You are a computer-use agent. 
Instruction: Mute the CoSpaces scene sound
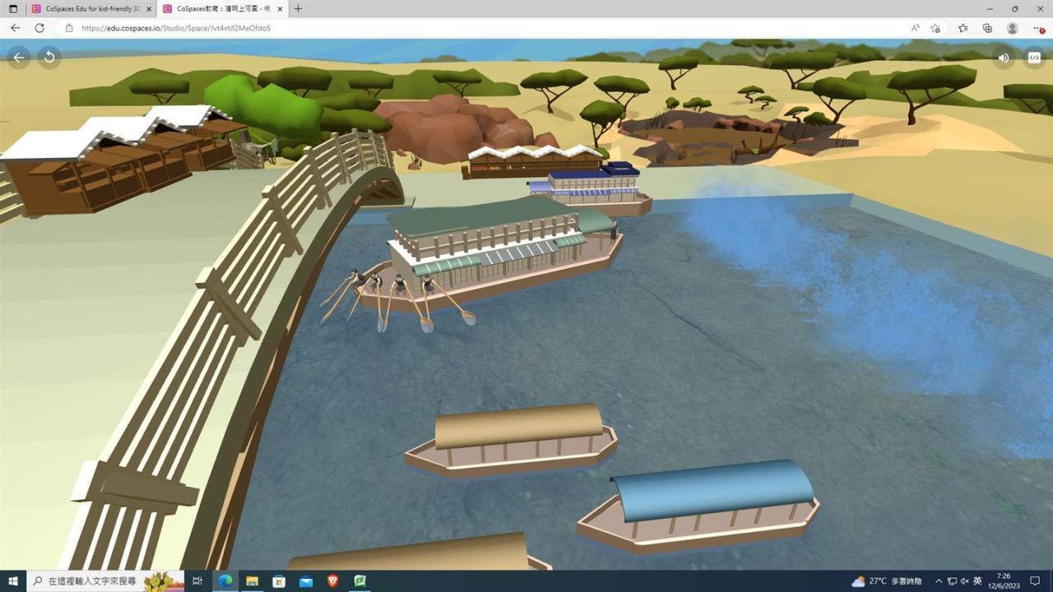point(1004,58)
